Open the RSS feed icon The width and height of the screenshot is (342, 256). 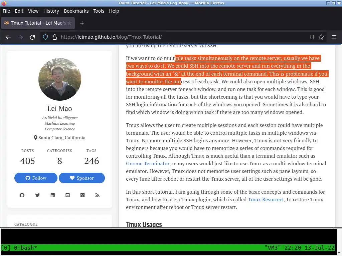click(98, 195)
